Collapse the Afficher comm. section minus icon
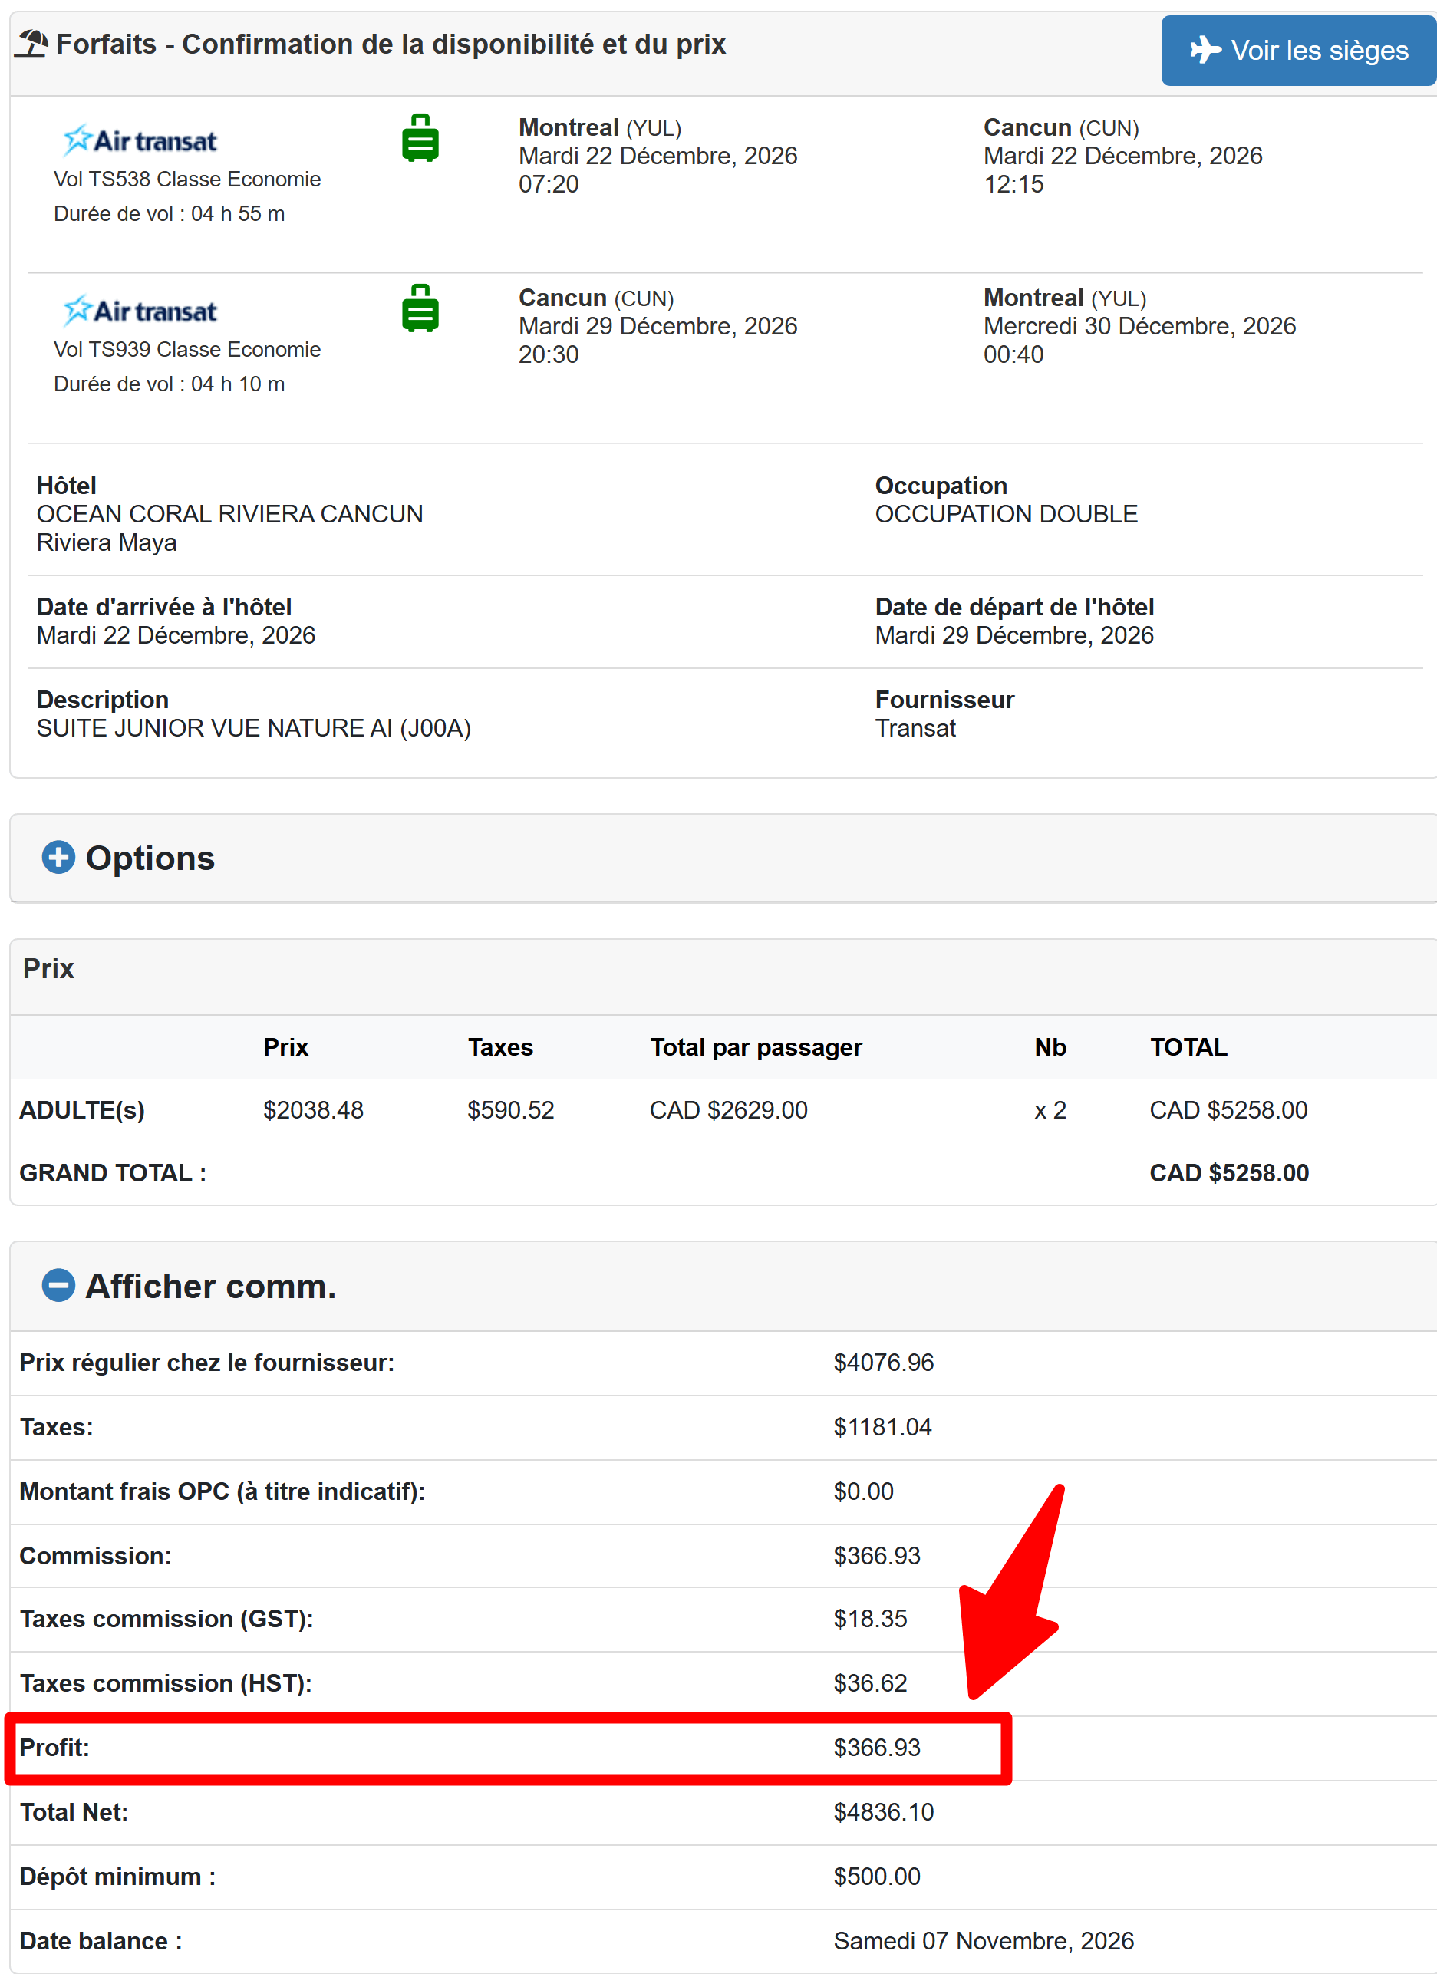 click(x=58, y=1286)
